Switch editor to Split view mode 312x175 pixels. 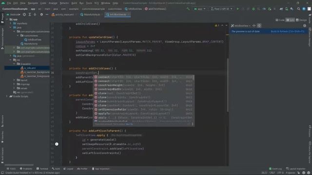[x=291, y=20]
